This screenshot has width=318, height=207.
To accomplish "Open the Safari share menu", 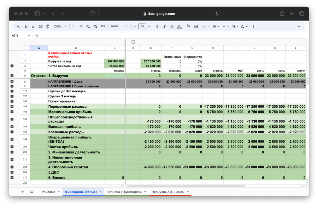I will [x=282, y=13].
